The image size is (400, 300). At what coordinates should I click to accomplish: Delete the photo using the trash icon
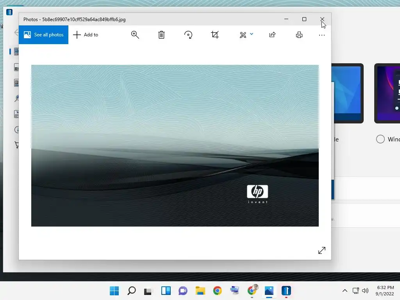coord(161,35)
